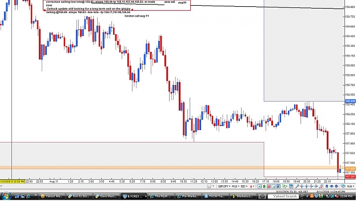This screenshot has height=223, width=357.
Task: Click the blue vertical fit icon
Action: (x=327, y=186)
